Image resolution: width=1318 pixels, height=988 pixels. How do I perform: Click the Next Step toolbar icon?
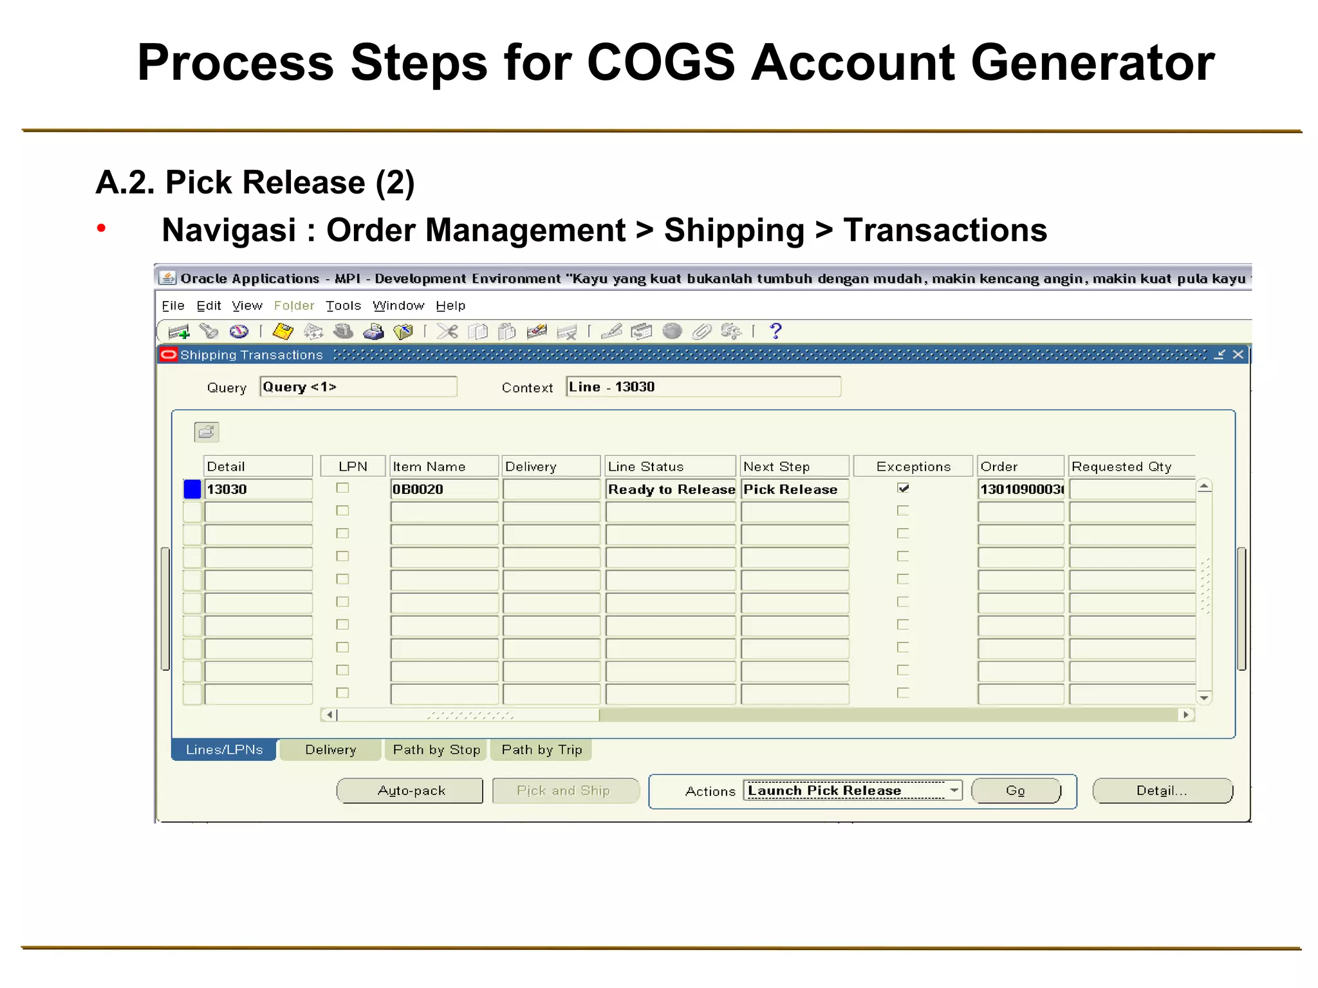[x=313, y=331]
